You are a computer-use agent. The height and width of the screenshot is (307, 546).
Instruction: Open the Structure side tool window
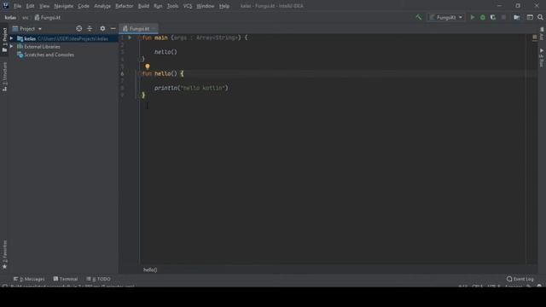click(x=4, y=77)
